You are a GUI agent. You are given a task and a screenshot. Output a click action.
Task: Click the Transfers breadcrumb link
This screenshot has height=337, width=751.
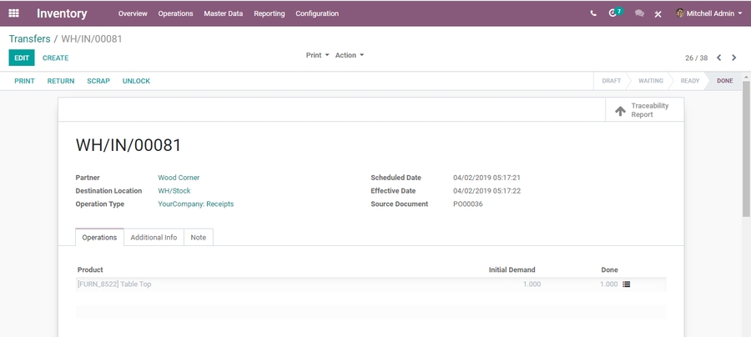pos(29,39)
